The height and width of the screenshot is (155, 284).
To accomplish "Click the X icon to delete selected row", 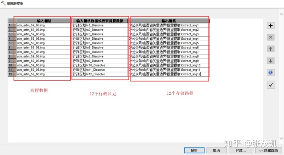I will (x=271, y=37).
